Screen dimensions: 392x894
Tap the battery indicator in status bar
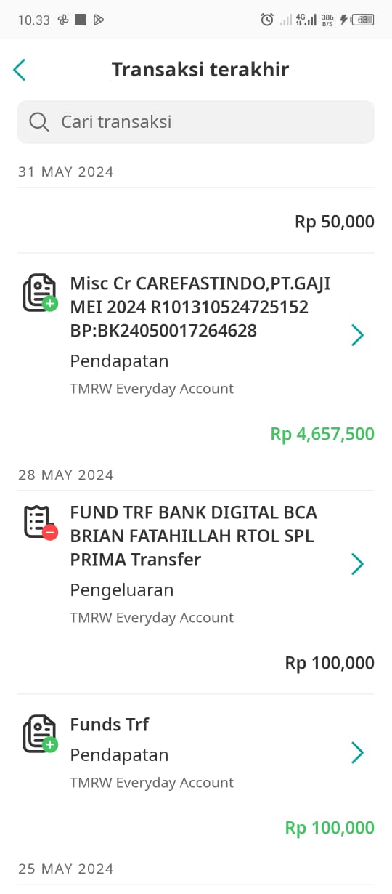(x=362, y=20)
